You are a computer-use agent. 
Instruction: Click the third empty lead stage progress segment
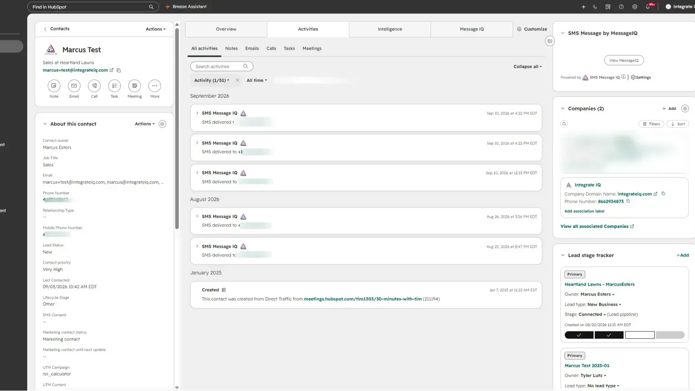(x=640, y=335)
